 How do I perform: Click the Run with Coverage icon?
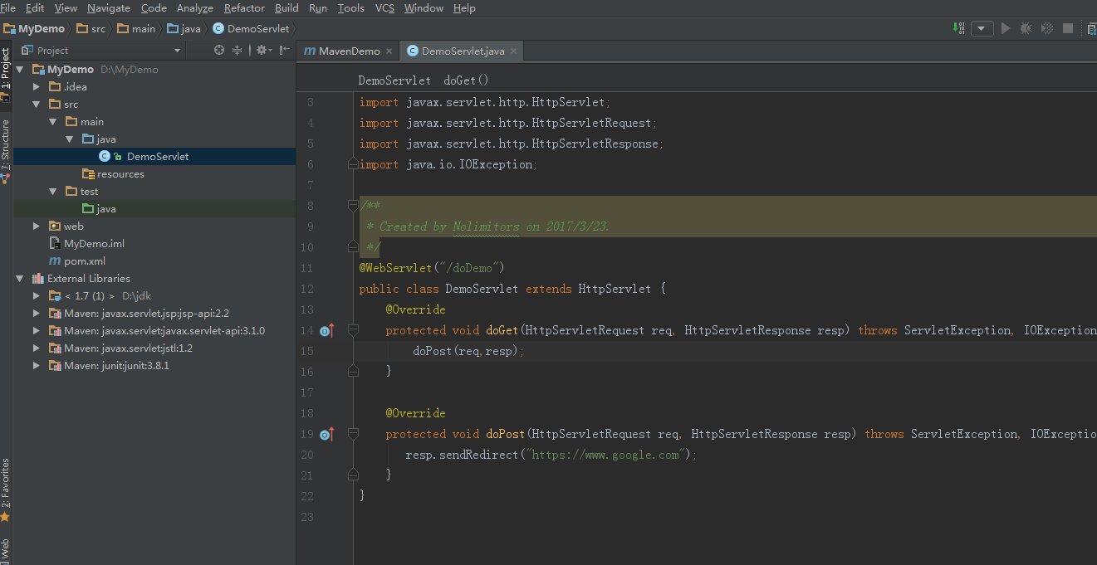click(1047, 28)
